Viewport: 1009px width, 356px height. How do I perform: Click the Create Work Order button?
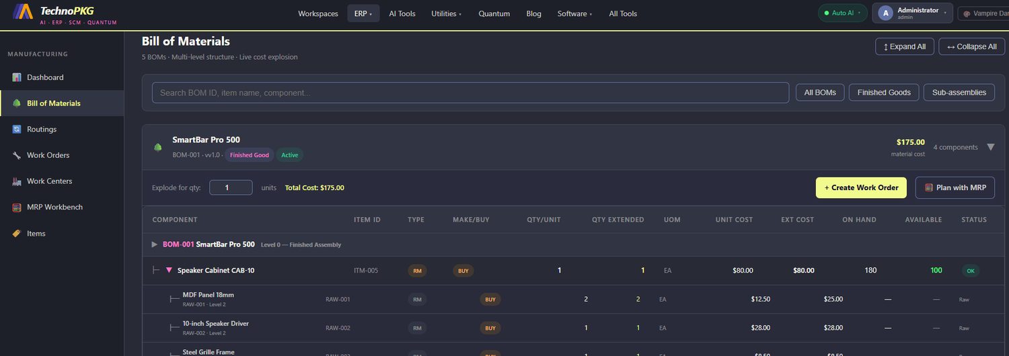tap(861, 187)
